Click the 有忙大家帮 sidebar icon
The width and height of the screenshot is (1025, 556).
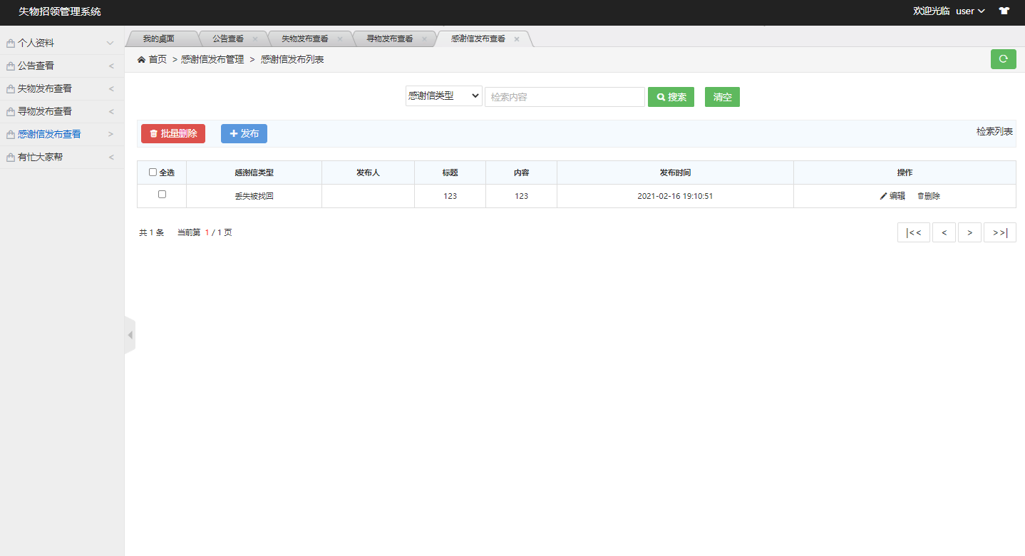click(x=10, y=157)
